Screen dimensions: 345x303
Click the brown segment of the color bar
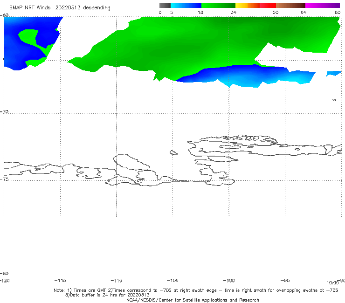coord(290,6)
